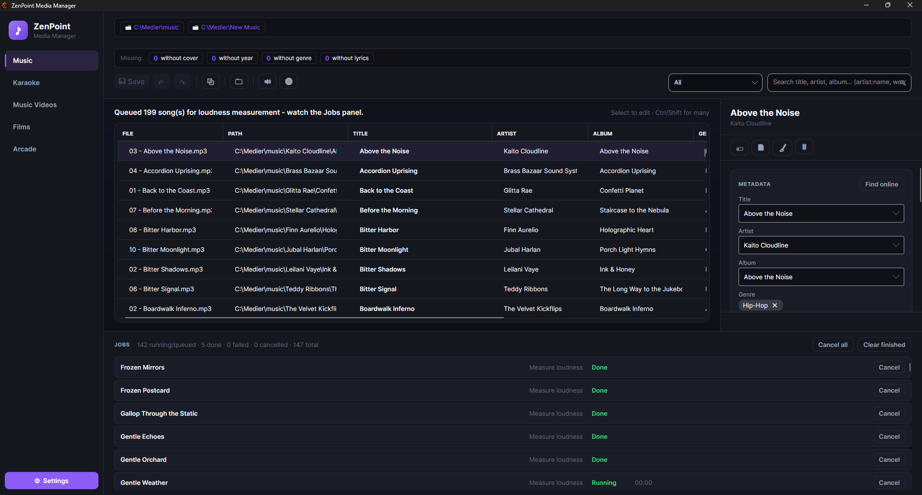Click the broom cleanup icon
The image size is (922, 495).
[x=783, y=148]
